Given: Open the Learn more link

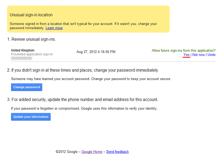Looking at the screenshot, I should coord(54,28).
